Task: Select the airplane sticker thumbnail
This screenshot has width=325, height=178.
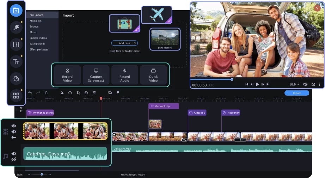Action: (x=157, y=15)
